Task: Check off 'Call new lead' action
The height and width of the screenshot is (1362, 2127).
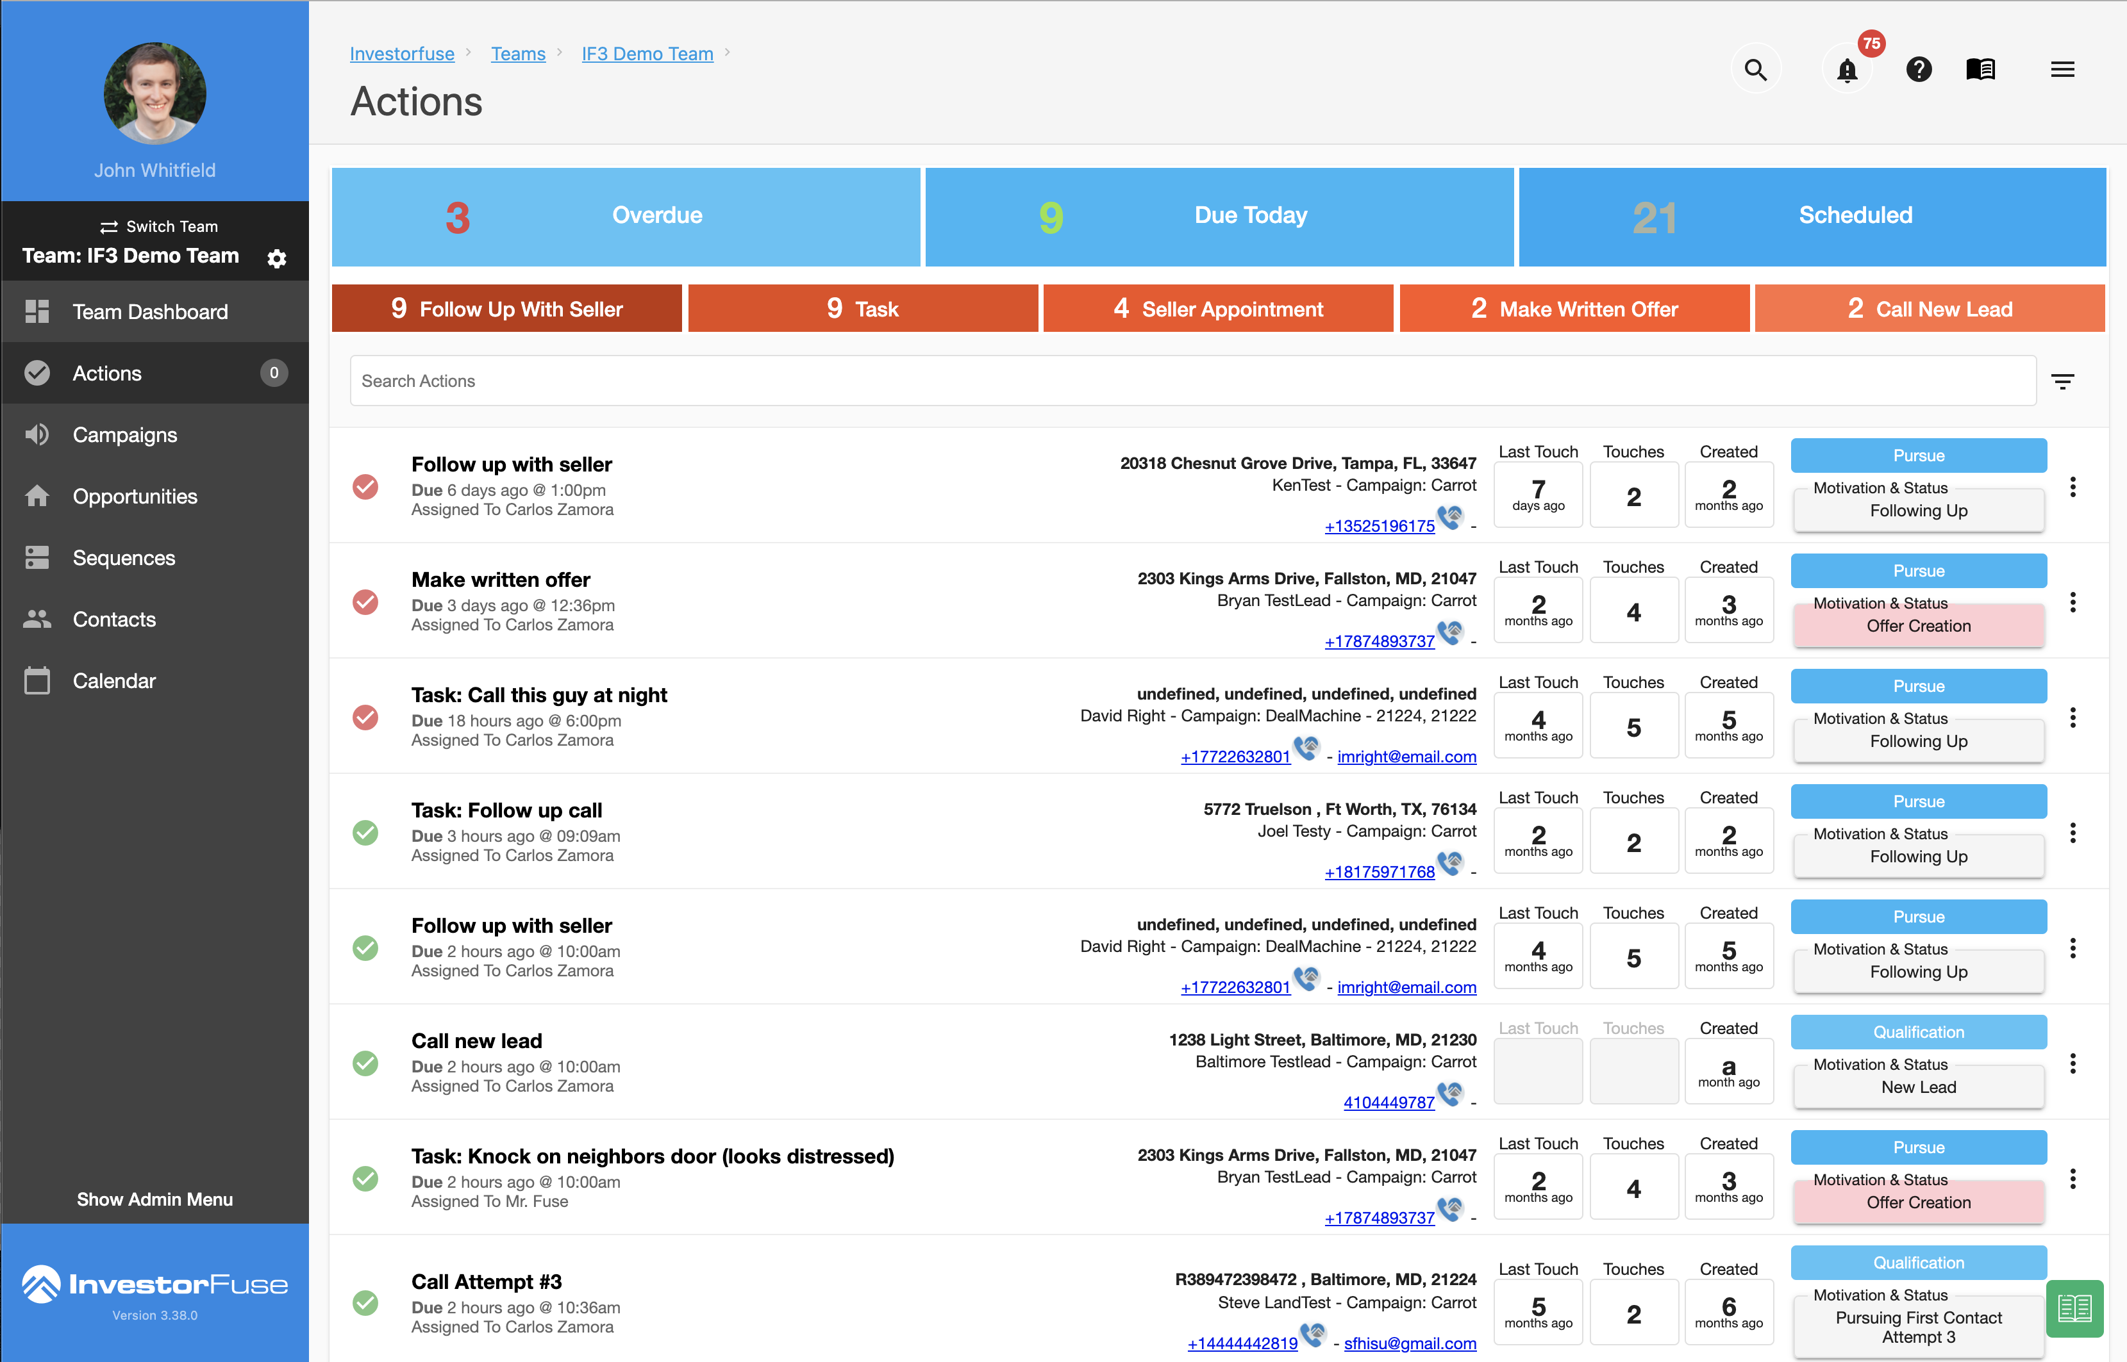Action: point(365,1063)
